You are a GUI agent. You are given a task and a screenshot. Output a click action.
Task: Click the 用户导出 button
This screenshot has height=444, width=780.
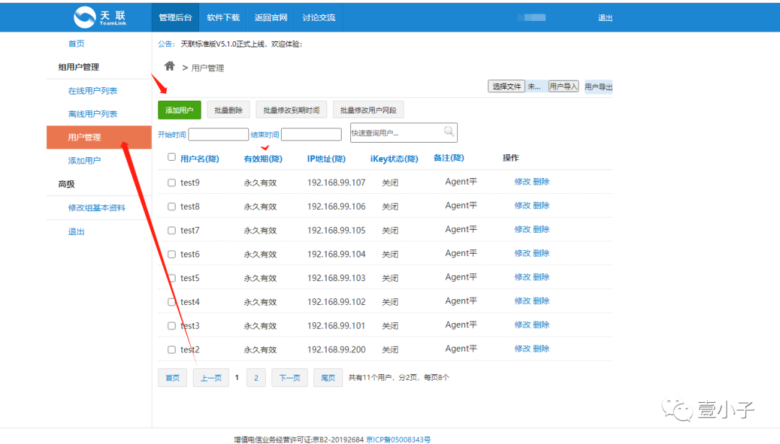pyautogui.click(x=599, y=87)
